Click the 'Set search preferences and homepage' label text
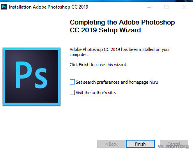 click(112, 82)
